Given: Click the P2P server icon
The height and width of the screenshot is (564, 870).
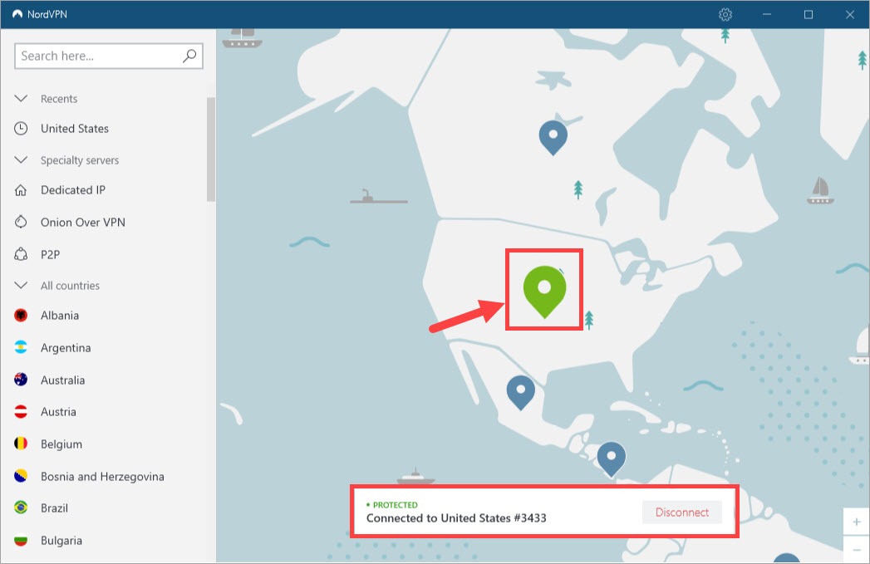Looking at the screenshot, I should tap(22, 254).
